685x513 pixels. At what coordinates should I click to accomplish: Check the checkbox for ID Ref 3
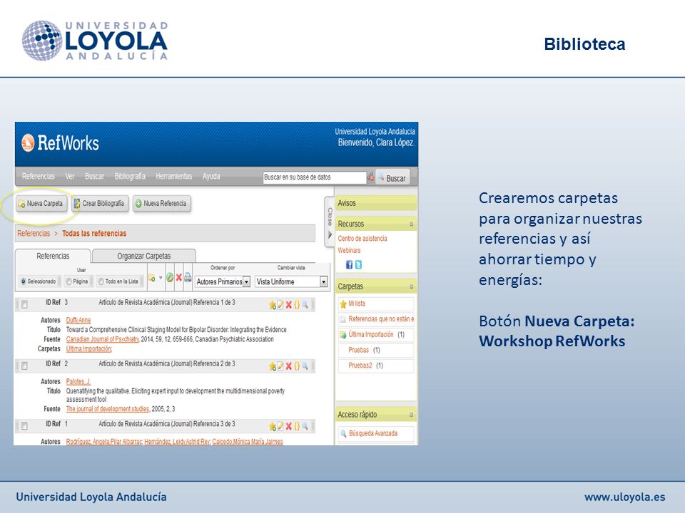click(x=24, y=304)
